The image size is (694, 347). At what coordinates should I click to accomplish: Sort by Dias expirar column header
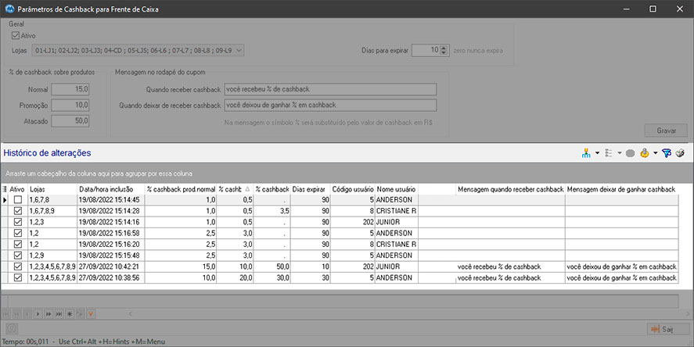coord(311,189)
